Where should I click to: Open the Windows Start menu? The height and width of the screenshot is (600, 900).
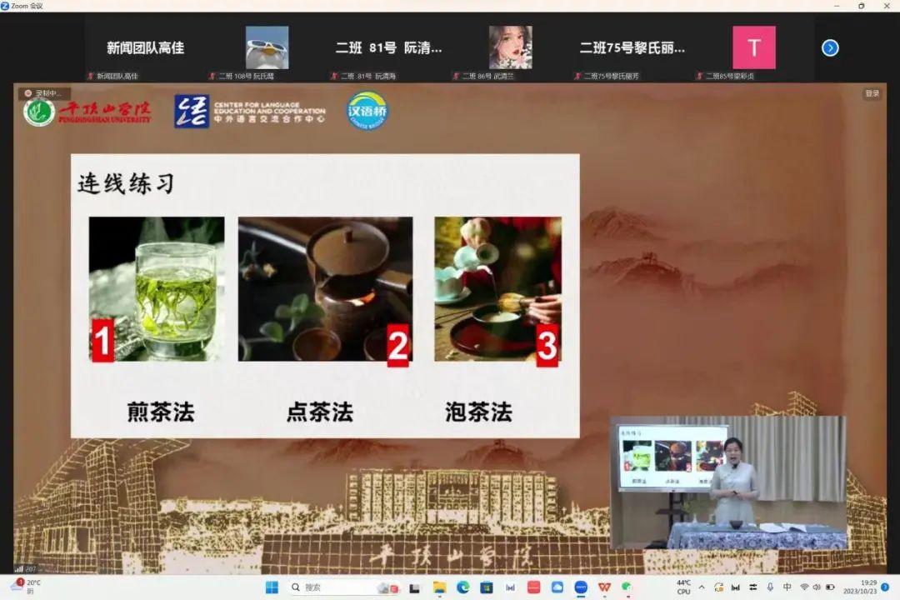click(x=272, y=587)
